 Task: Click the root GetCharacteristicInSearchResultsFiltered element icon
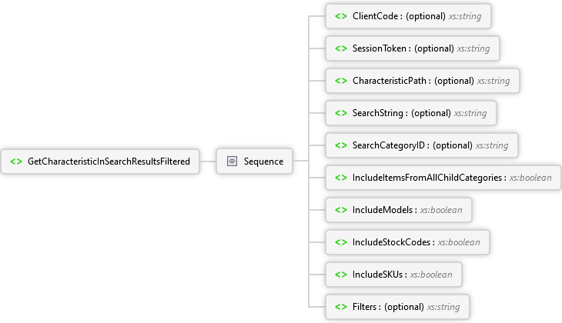15,161
